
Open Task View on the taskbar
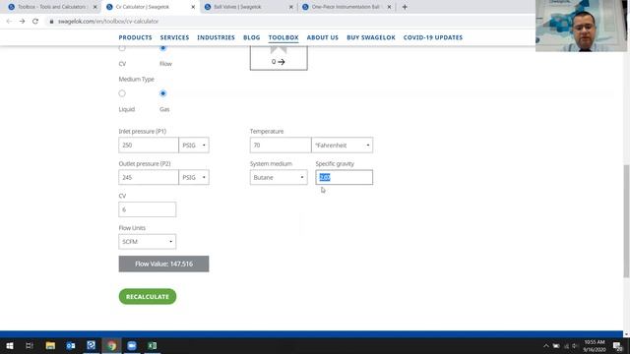pos(30,345)
